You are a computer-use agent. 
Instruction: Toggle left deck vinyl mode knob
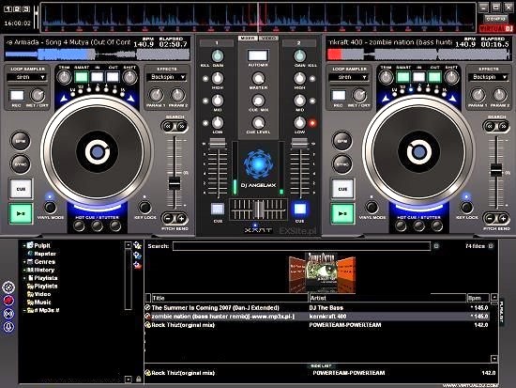pyautogui.click(x=50, y=208)
